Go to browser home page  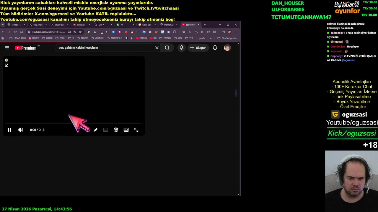pos(22,32)
